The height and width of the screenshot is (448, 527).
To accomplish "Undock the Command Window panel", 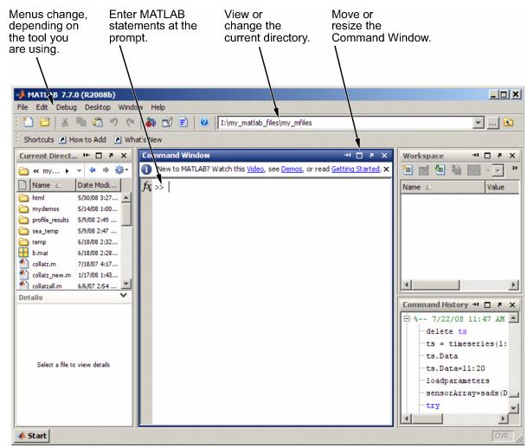I will point(371,156).
